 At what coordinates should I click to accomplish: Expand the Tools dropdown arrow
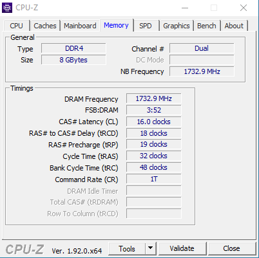point(151,249)
